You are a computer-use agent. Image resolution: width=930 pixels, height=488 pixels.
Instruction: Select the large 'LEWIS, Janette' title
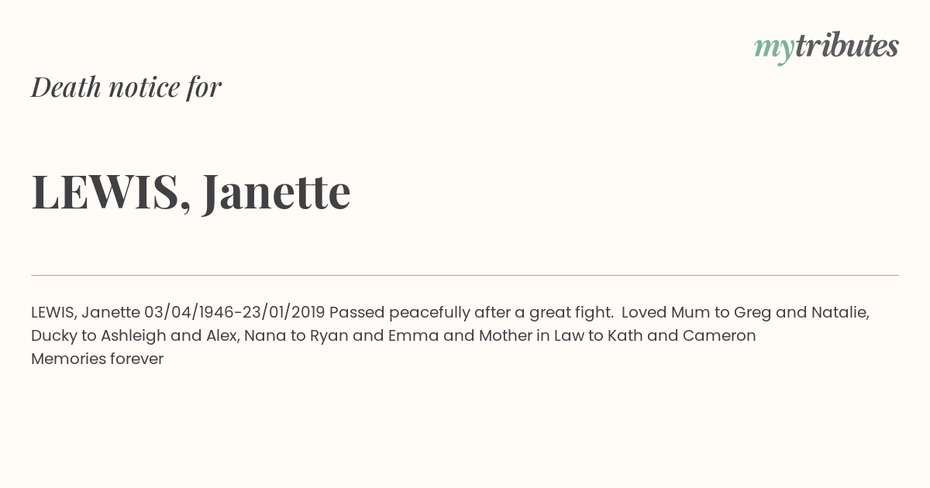(x=191, y=192)
